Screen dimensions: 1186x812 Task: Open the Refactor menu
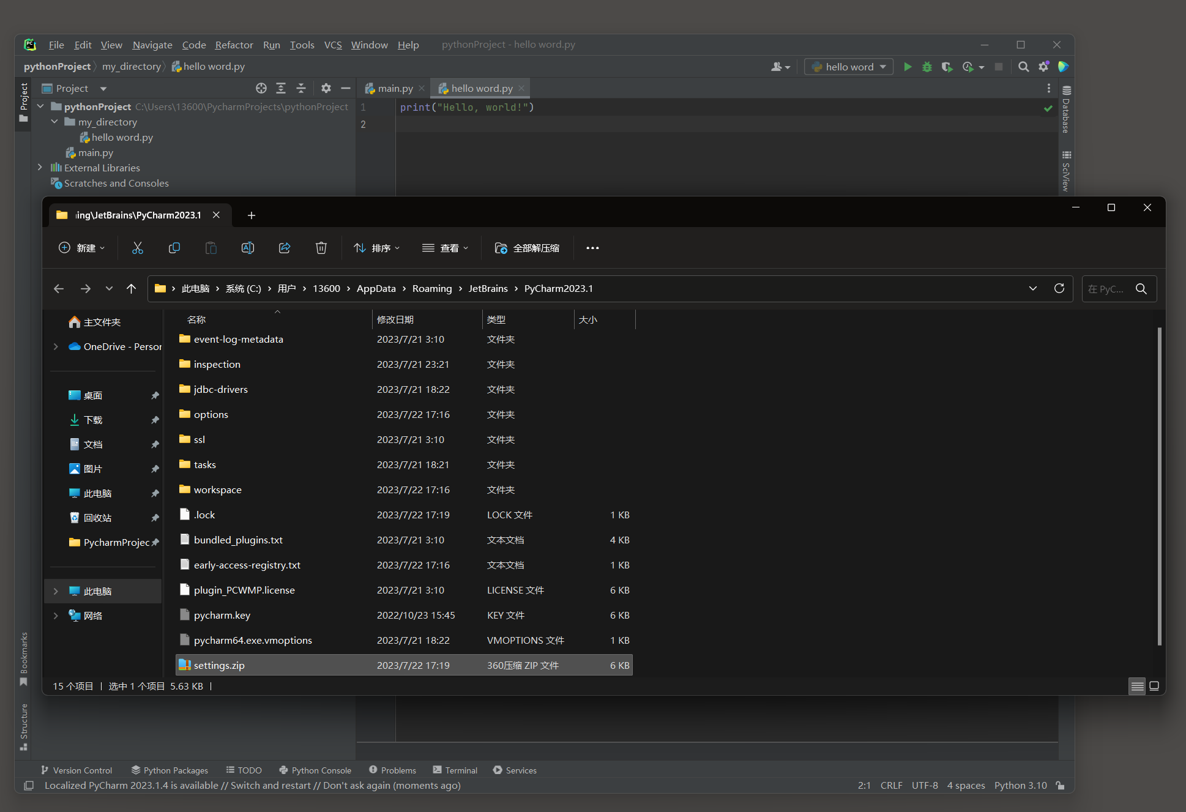point(234,45)
